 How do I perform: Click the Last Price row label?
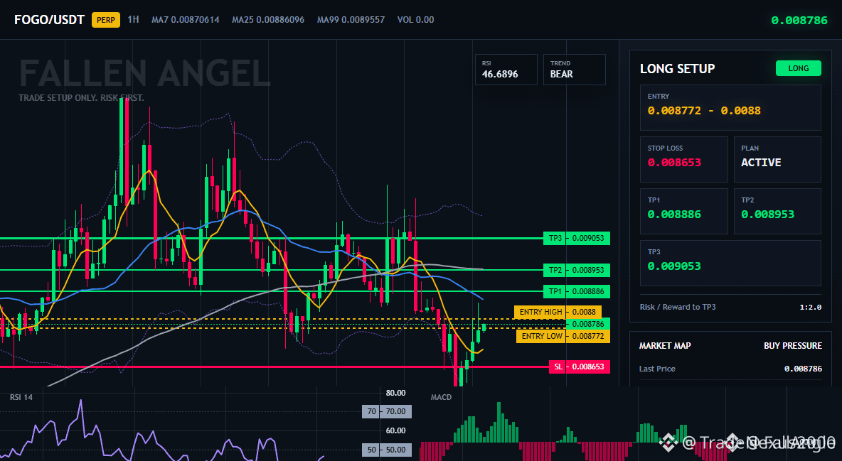pyautogui.click(x=657, y=369)
